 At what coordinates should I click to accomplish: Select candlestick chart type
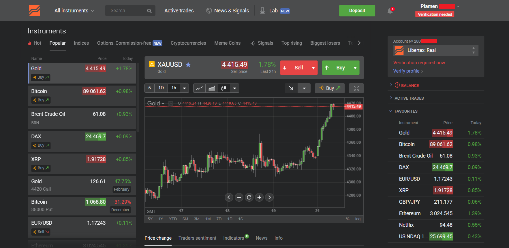tap(224, 88)
